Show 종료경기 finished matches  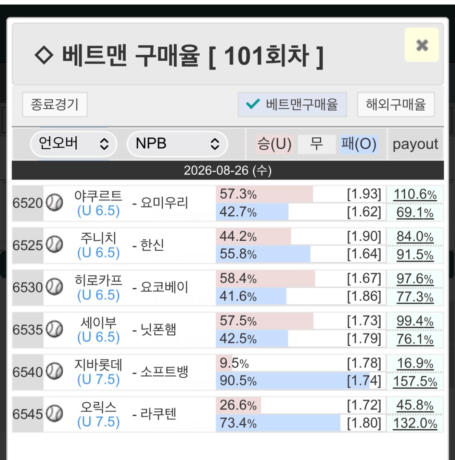coord(55,105)
